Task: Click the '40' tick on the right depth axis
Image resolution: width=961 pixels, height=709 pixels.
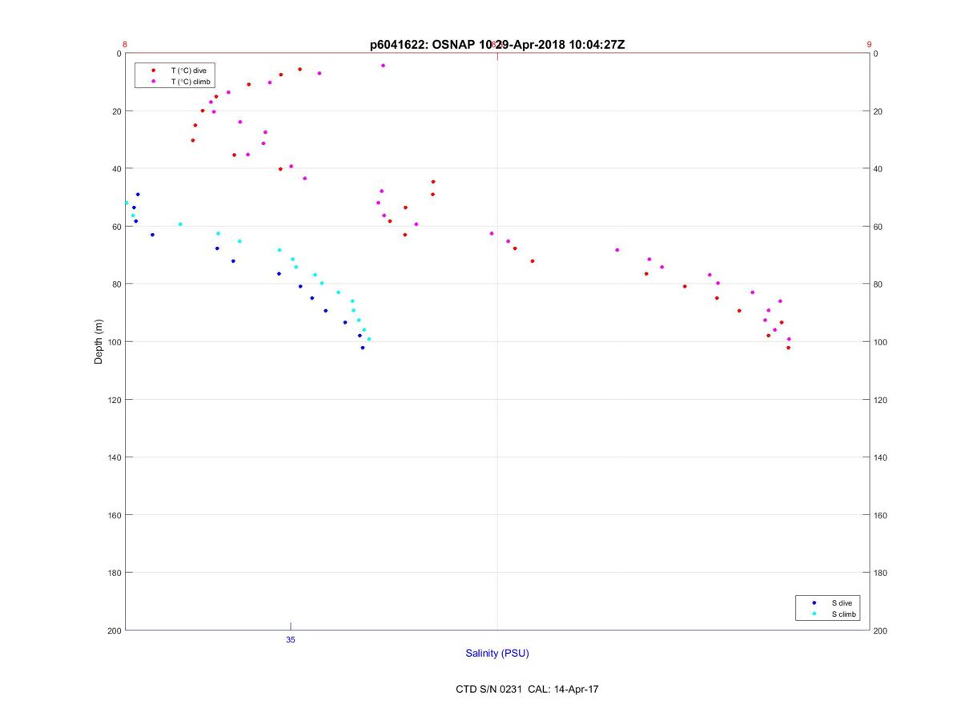Action: point(879,169)
